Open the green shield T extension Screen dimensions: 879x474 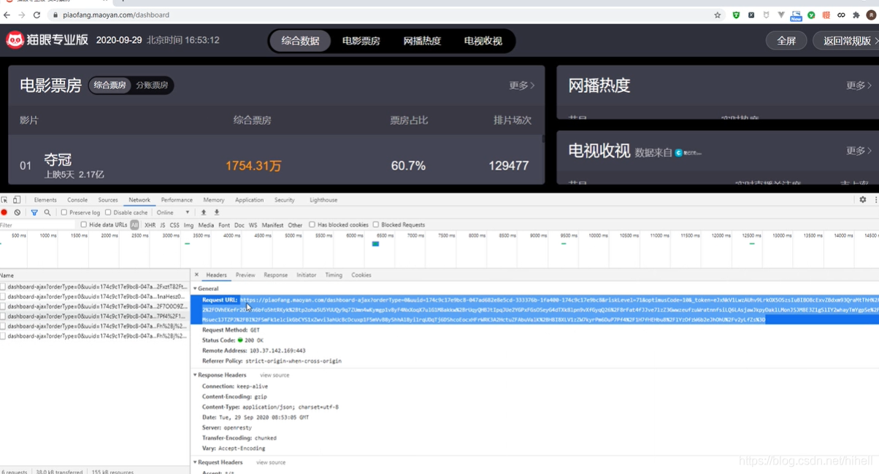(737, 15)
